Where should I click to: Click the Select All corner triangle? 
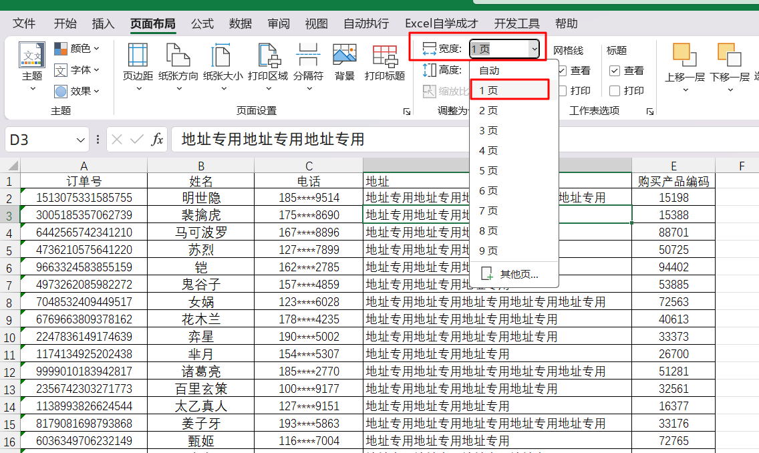coord(13,166)
